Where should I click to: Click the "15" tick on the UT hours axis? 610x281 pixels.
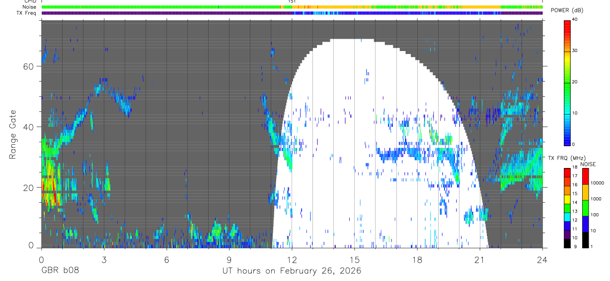tap(355, 259)
